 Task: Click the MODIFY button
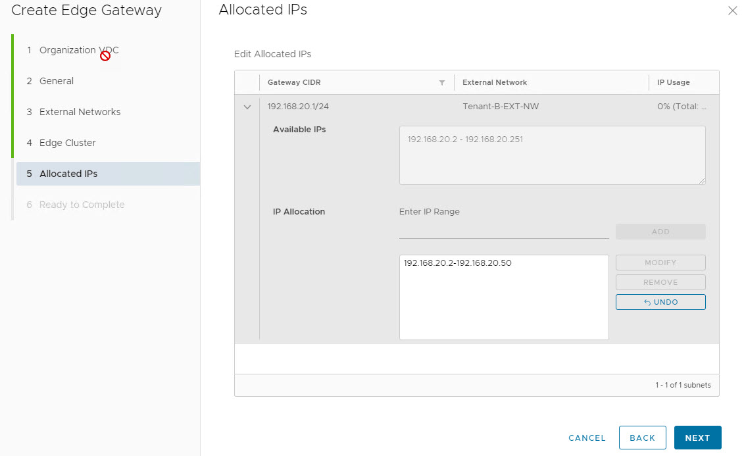coord(660,263)
